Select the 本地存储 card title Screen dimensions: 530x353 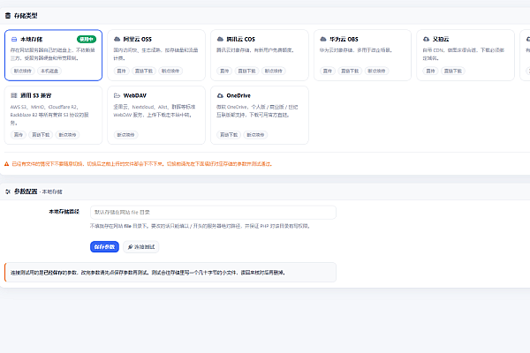click(x=32, y=39)
